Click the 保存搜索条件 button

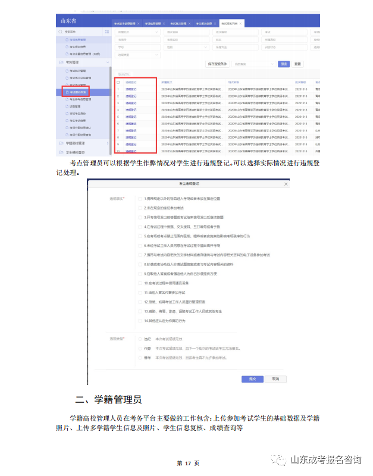[x=217, y=64]
